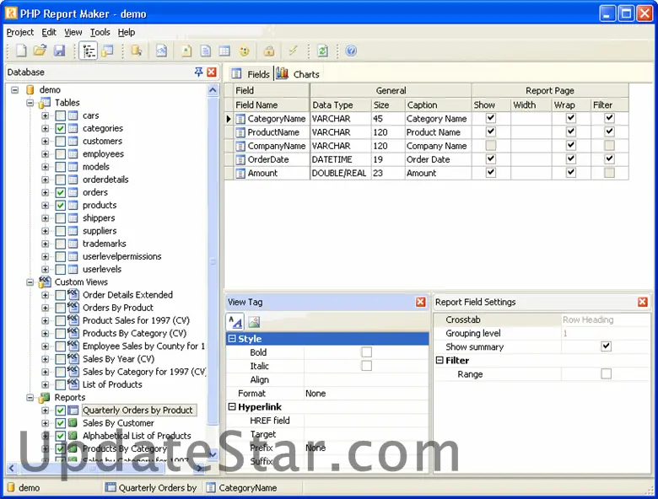Click the HREF field value box

[366, 421]
